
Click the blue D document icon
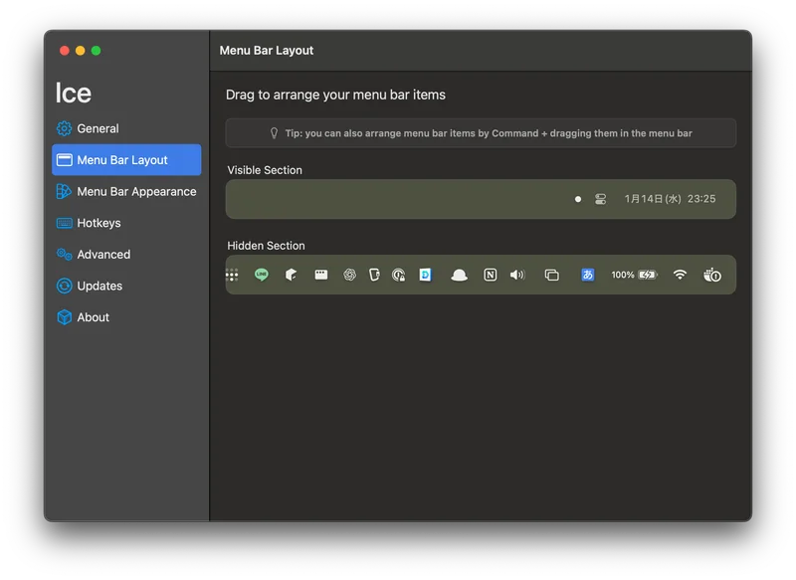425,275
